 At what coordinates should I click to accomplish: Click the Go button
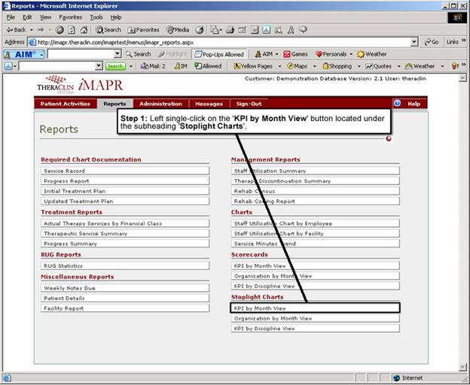pyautogui.click(x=432, y=42)
